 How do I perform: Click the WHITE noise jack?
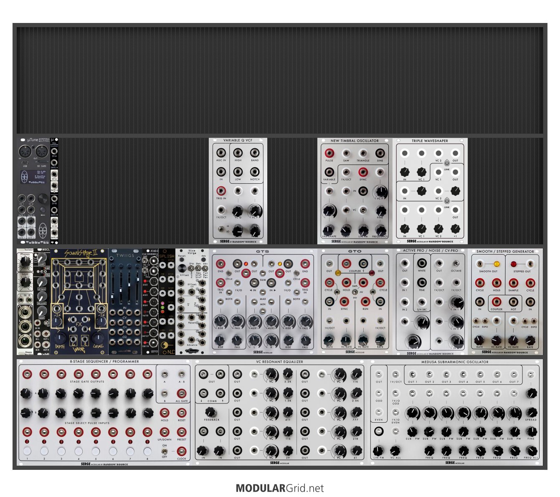coord(422,263)
